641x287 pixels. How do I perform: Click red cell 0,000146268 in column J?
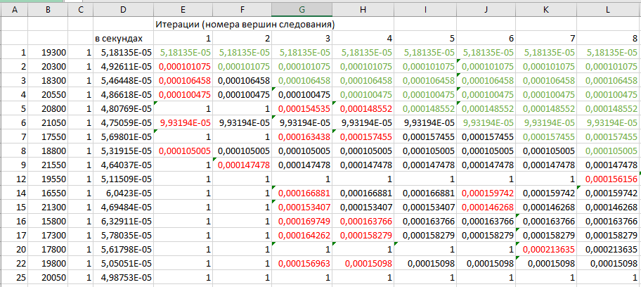[x=486, y=206]
